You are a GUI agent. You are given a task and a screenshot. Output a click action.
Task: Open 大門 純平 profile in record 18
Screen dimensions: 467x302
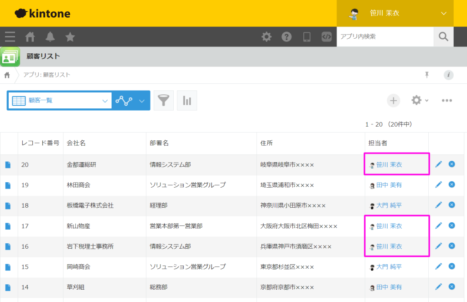pyautogui.click(x=389, y=205)
